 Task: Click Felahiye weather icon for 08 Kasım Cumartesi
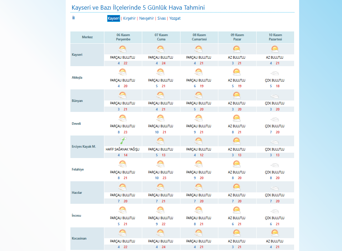pos(199,164)
